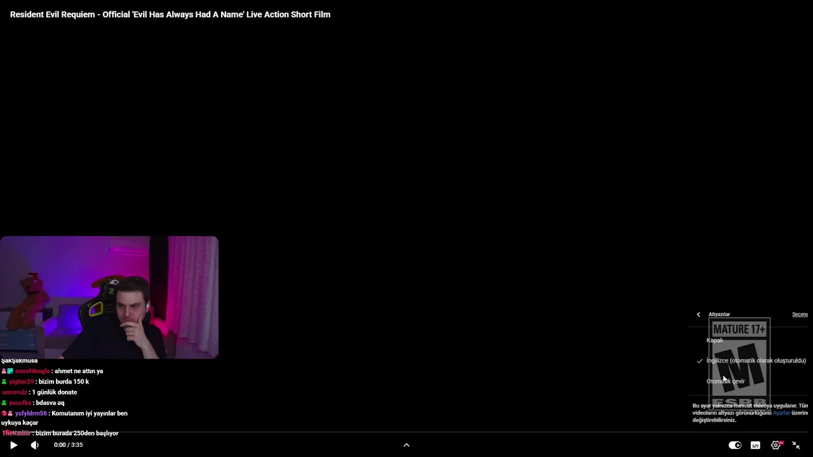Expand the chevron-up panel at bottom center

406,445
